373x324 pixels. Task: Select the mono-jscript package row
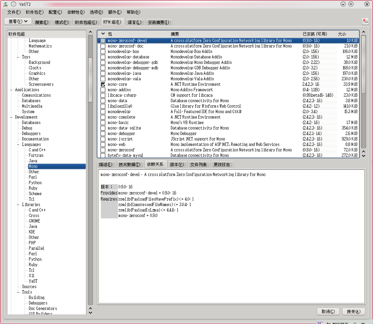pyautogui.click(x=228, y=139)
